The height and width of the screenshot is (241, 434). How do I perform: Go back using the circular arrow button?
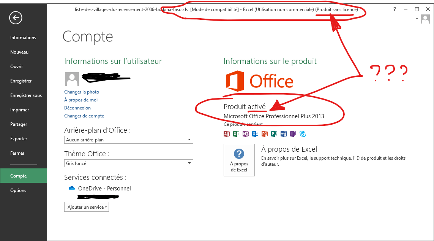pos(16,18)
